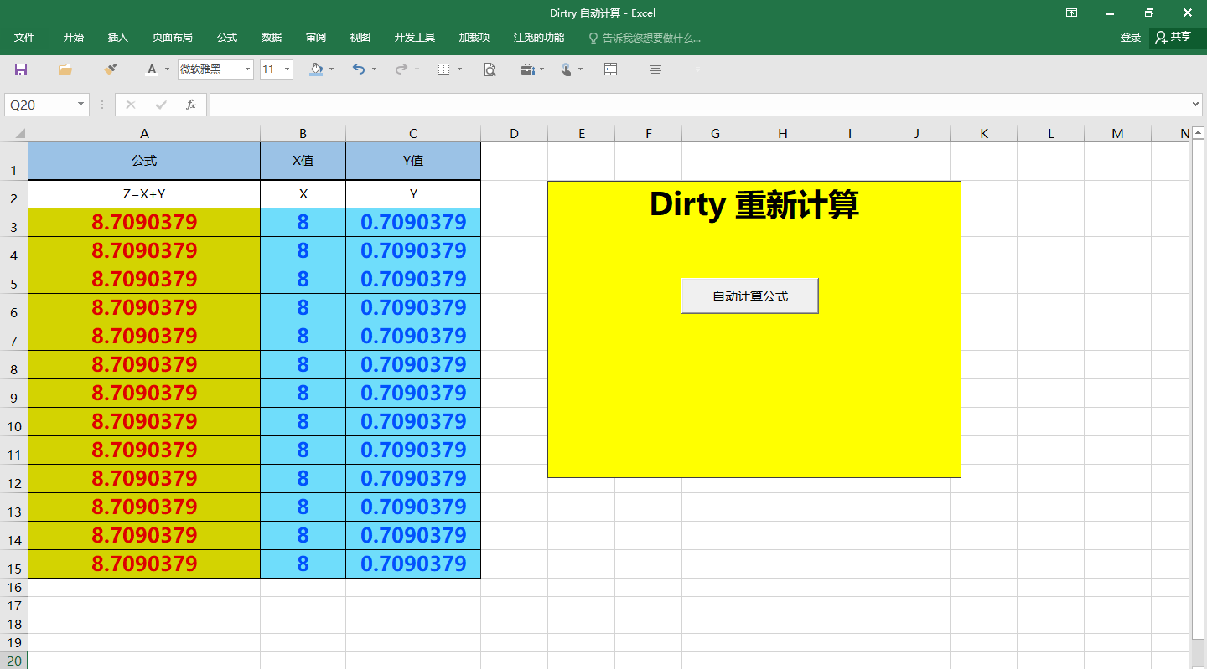Click the lightbulb Tell Me search box
The width and height of the screenshot is (1207, 669).
pos(645,38)
